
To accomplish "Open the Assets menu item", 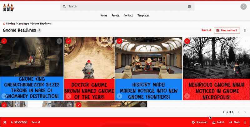I will pyautogui.click(x=115, y=16).
